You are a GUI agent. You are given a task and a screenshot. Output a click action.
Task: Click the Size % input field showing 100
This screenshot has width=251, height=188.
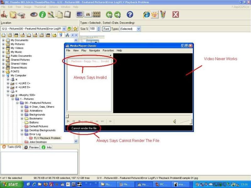point(93,29)
